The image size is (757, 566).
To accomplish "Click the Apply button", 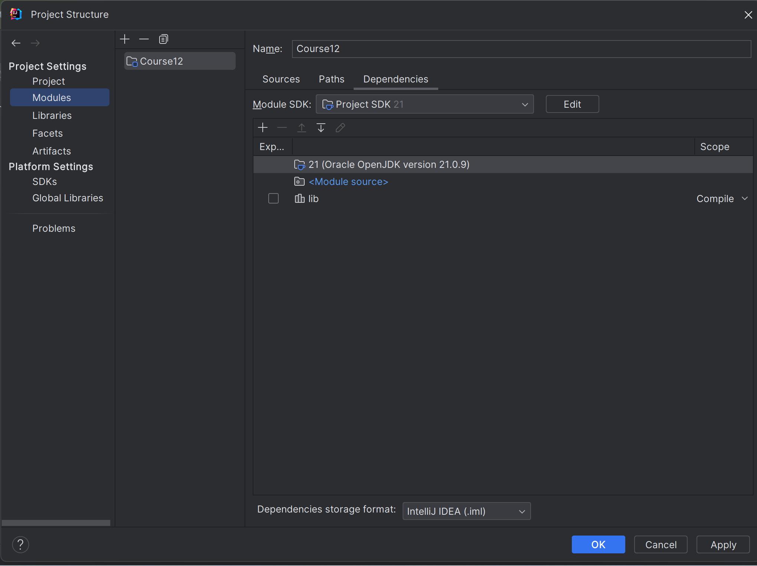I will pyautogui.click(x=723, y=544).
